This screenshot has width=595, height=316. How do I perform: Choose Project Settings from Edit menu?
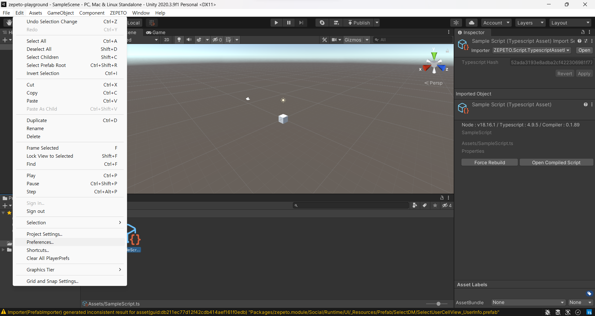point(70,234)
